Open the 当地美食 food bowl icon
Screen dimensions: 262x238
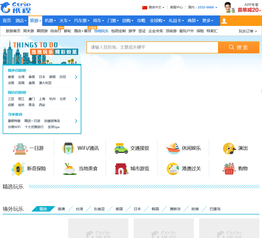pyautogui.click(x=70, y=169)
